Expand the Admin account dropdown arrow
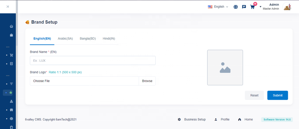This screenshot has width=299, height=129. (260, 7)
